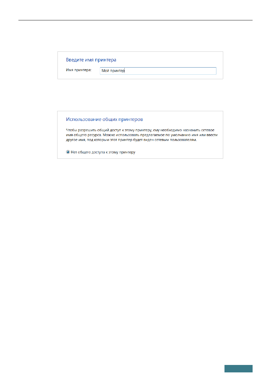Image resolution: width=271 pixels, height=385 pixels.
Task: Click the 'Нет общего доступа к этому принтеру' label text
Action: coord(103,152)
